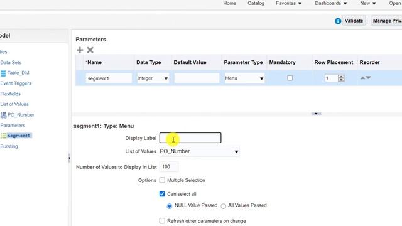Enable Refresh other parameters on change
The image size is (402, 226).
[162, 221]
